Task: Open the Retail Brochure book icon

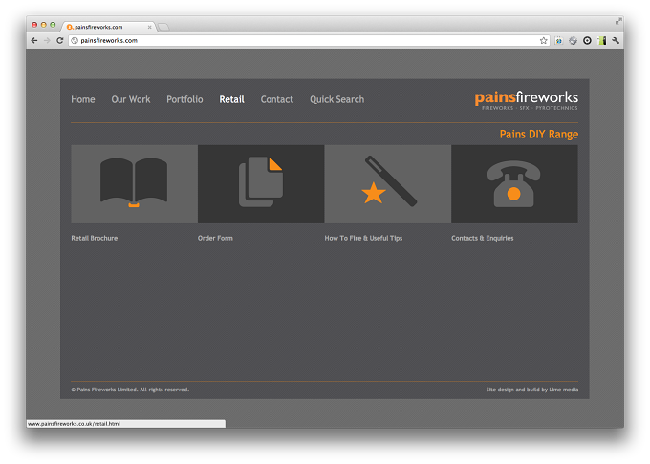Action: click(x=134, y=183)
